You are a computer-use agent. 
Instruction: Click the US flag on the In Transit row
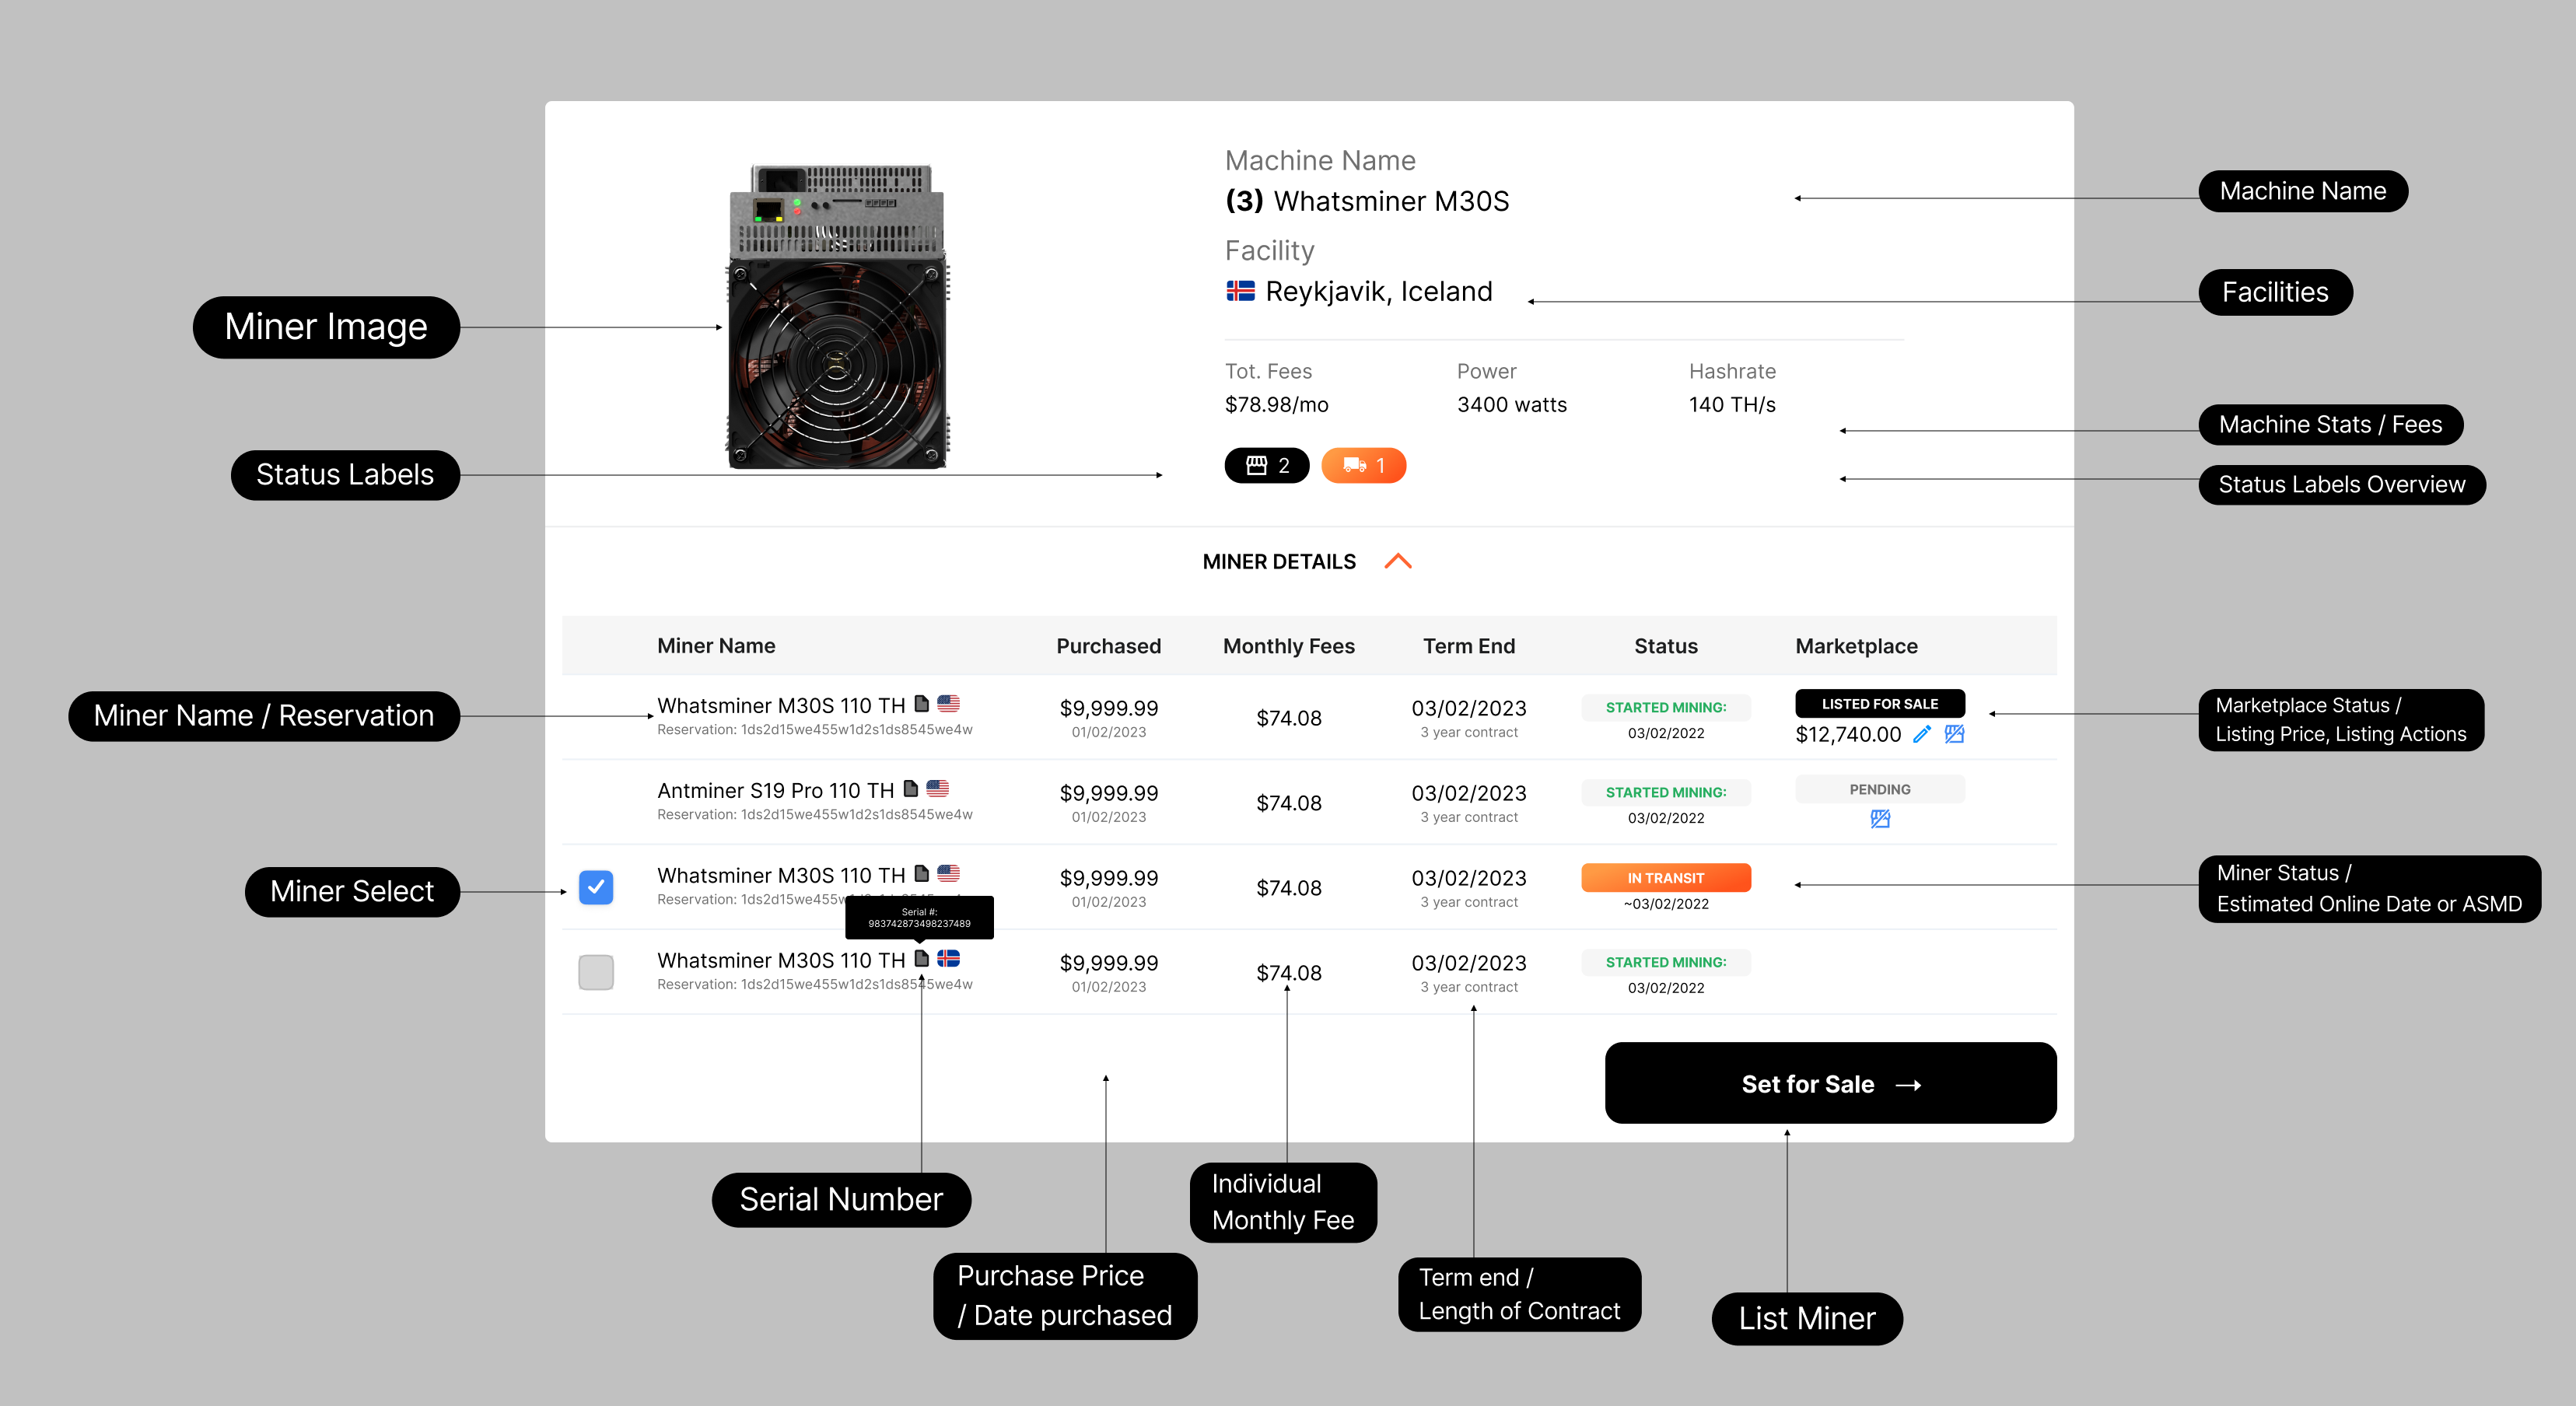tap(948, 873)
